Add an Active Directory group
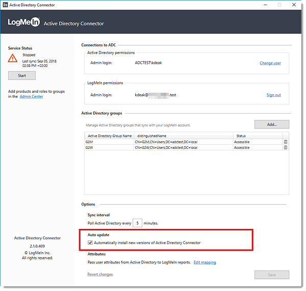Image resolution: width=306 pixels, height=291 pixels. pos(272,124)
